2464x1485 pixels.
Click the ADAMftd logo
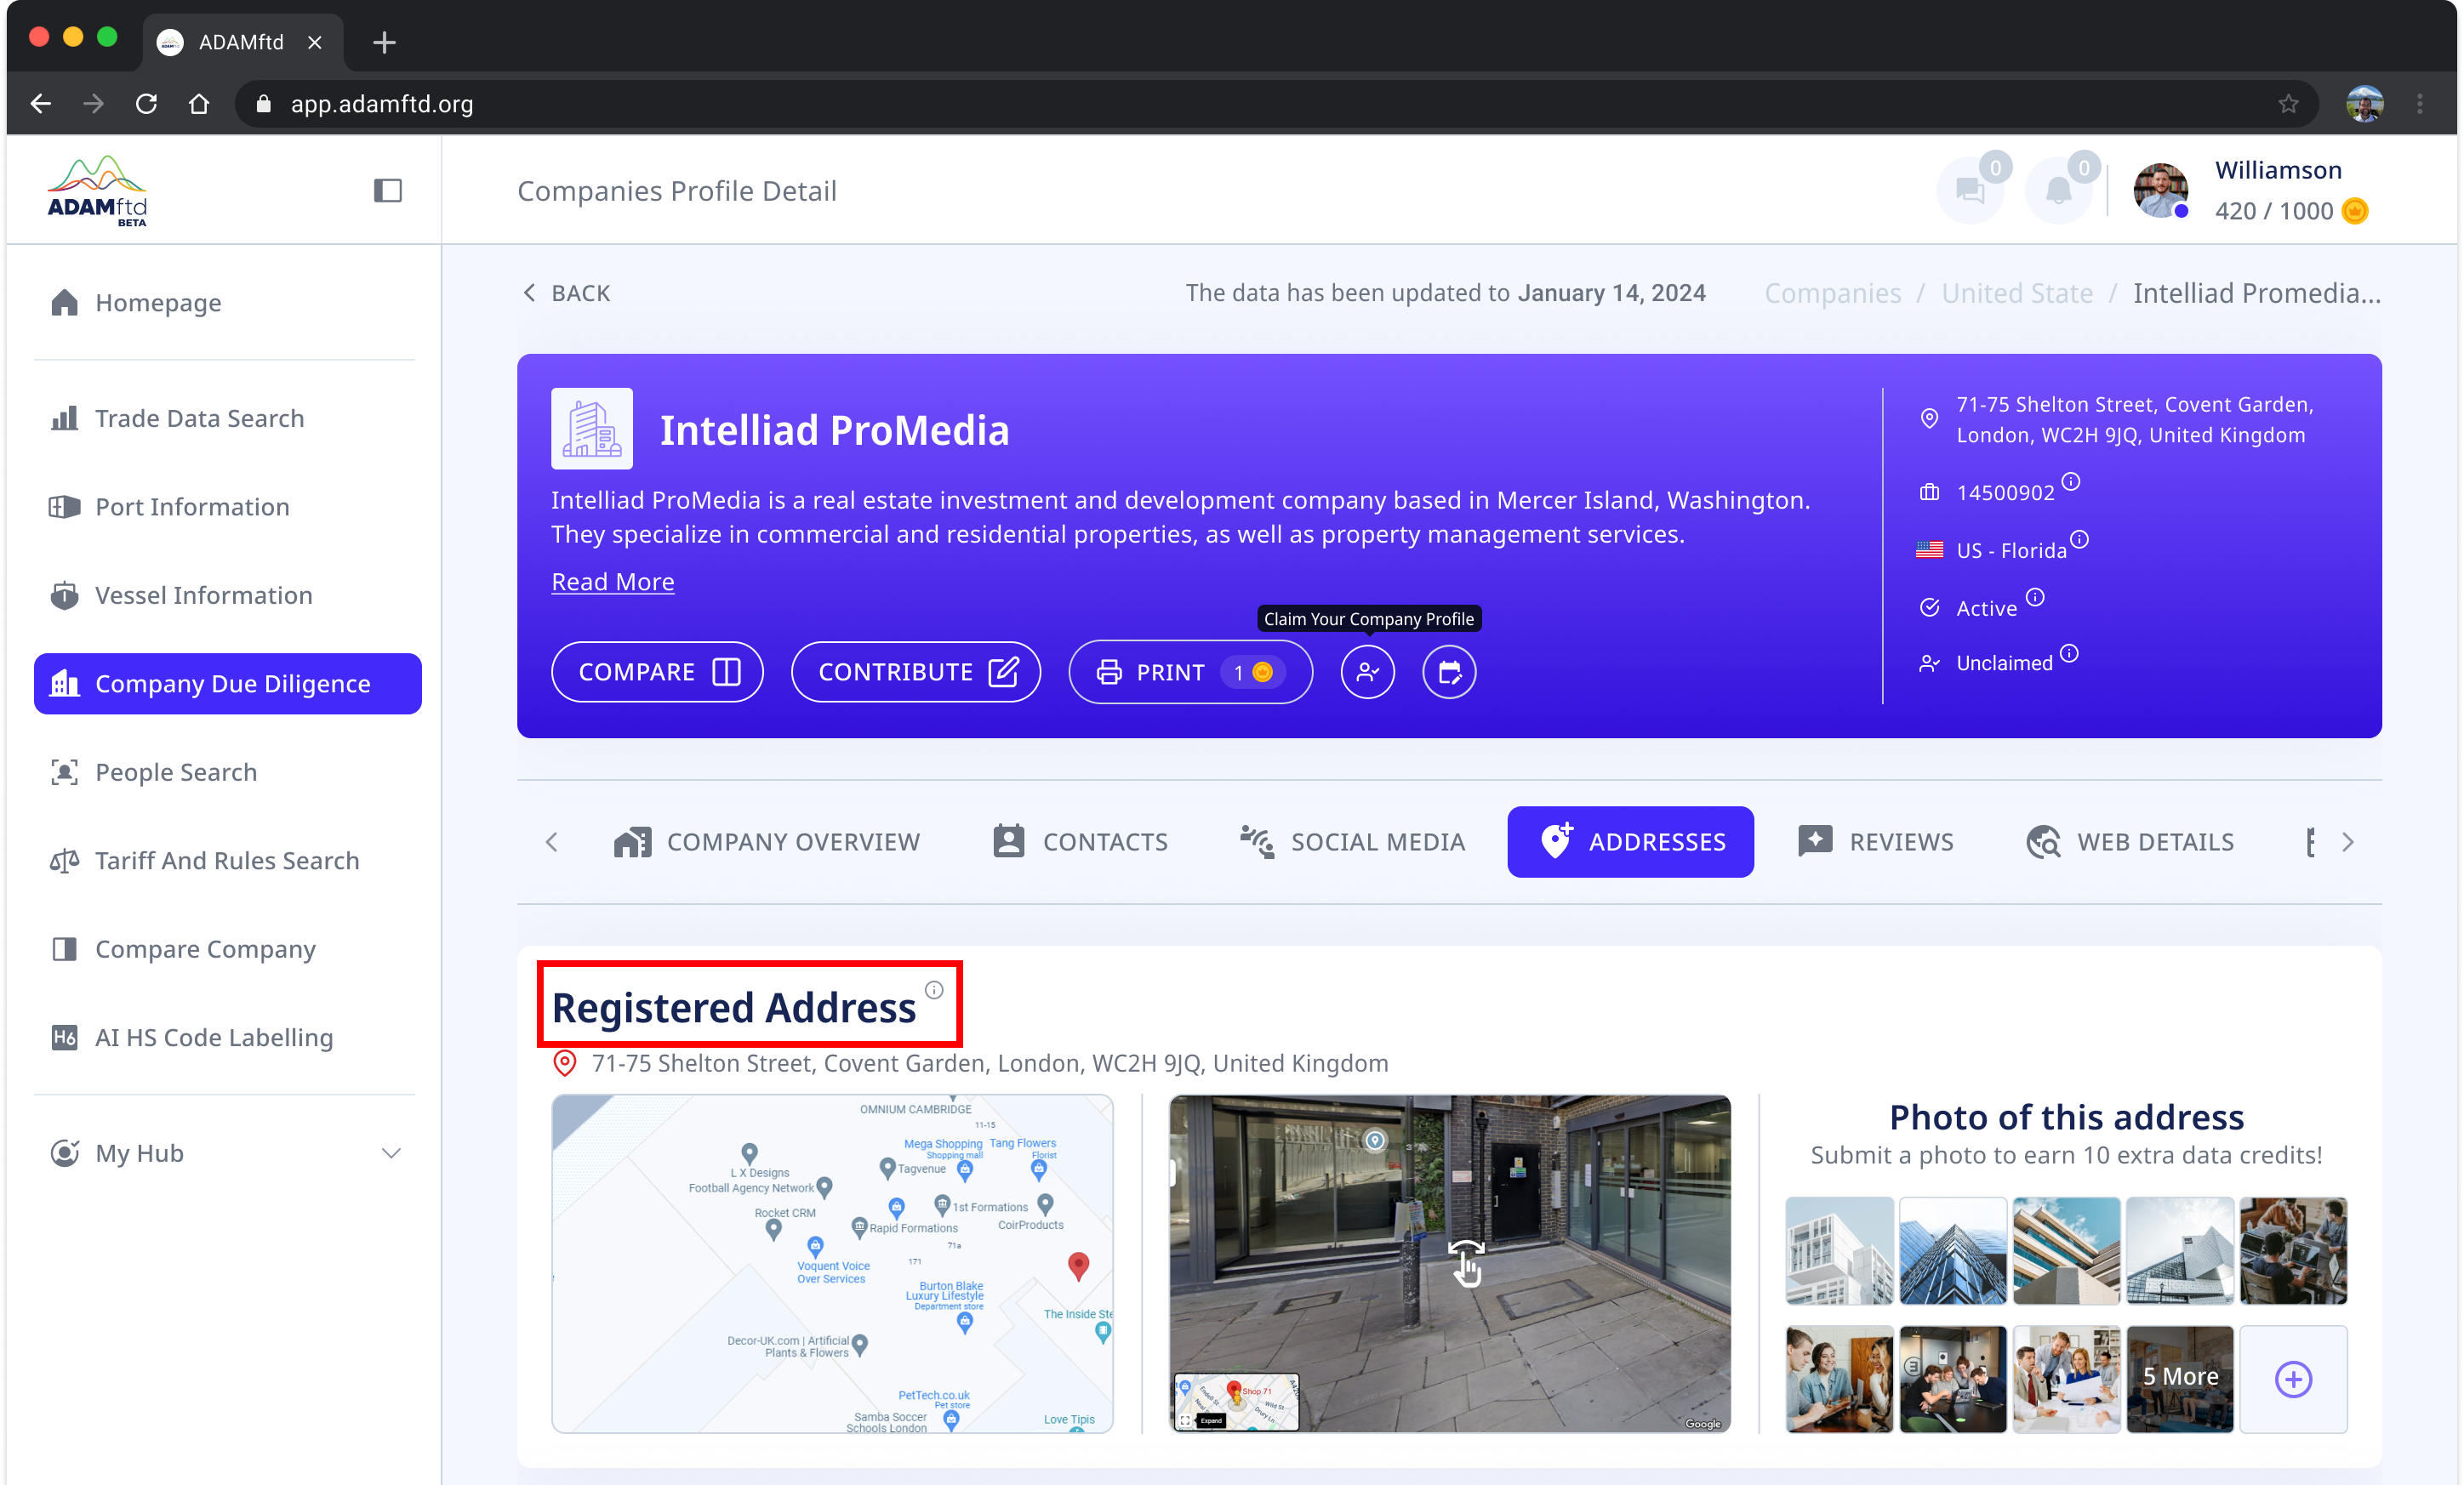(x=97, y=190)
